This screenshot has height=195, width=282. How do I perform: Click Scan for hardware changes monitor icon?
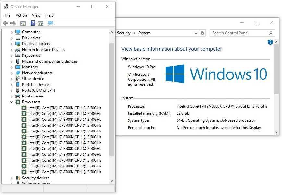51,23
